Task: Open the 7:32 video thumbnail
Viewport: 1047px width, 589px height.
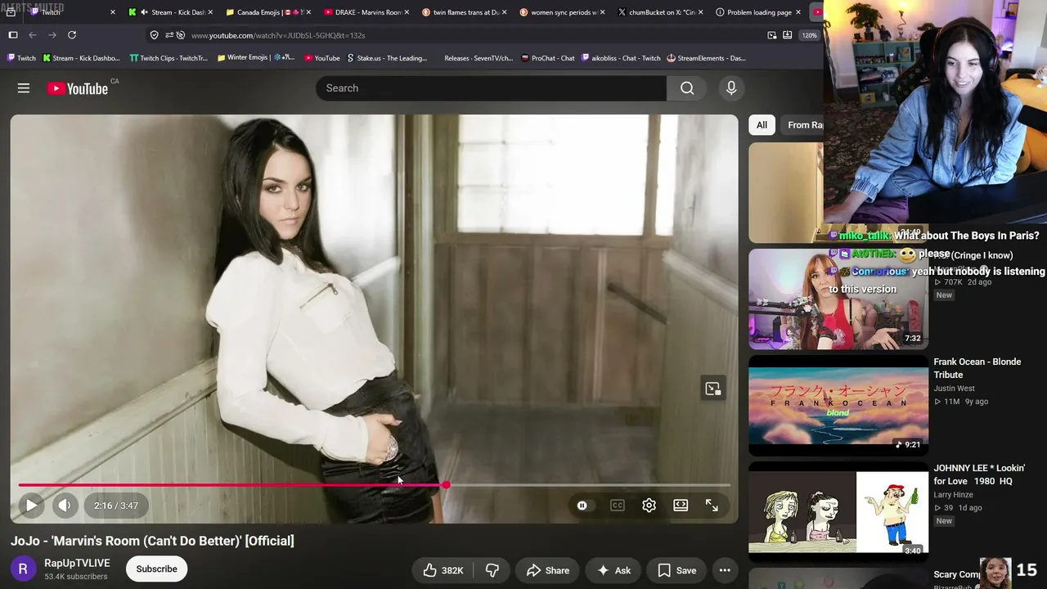Action: tap(838, 299)
